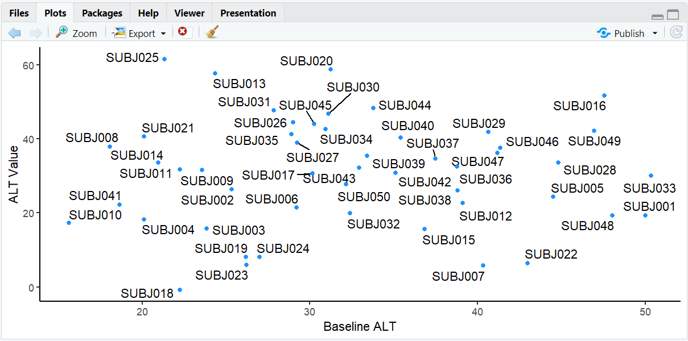Minimize the Plots pane

tap(657, 17)
